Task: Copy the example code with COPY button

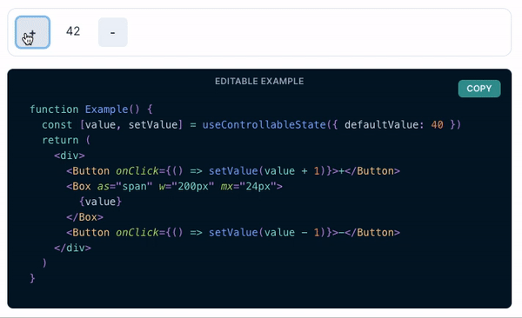Action: (x=479, y=89)
